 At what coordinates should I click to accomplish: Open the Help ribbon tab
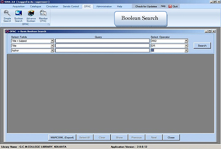pos(119,6)
